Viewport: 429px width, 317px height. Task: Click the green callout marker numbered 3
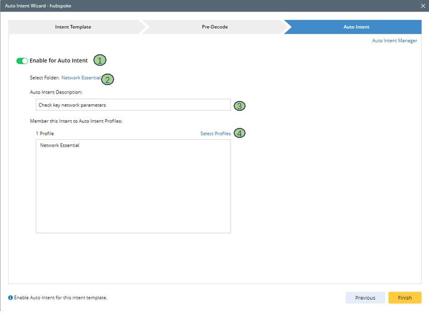240,106
